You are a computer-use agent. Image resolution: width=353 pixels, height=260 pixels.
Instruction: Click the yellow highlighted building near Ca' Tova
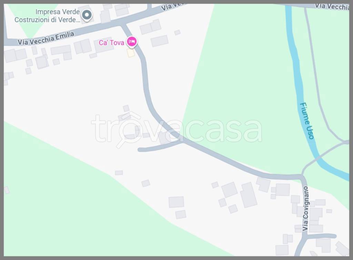[131, 53]
